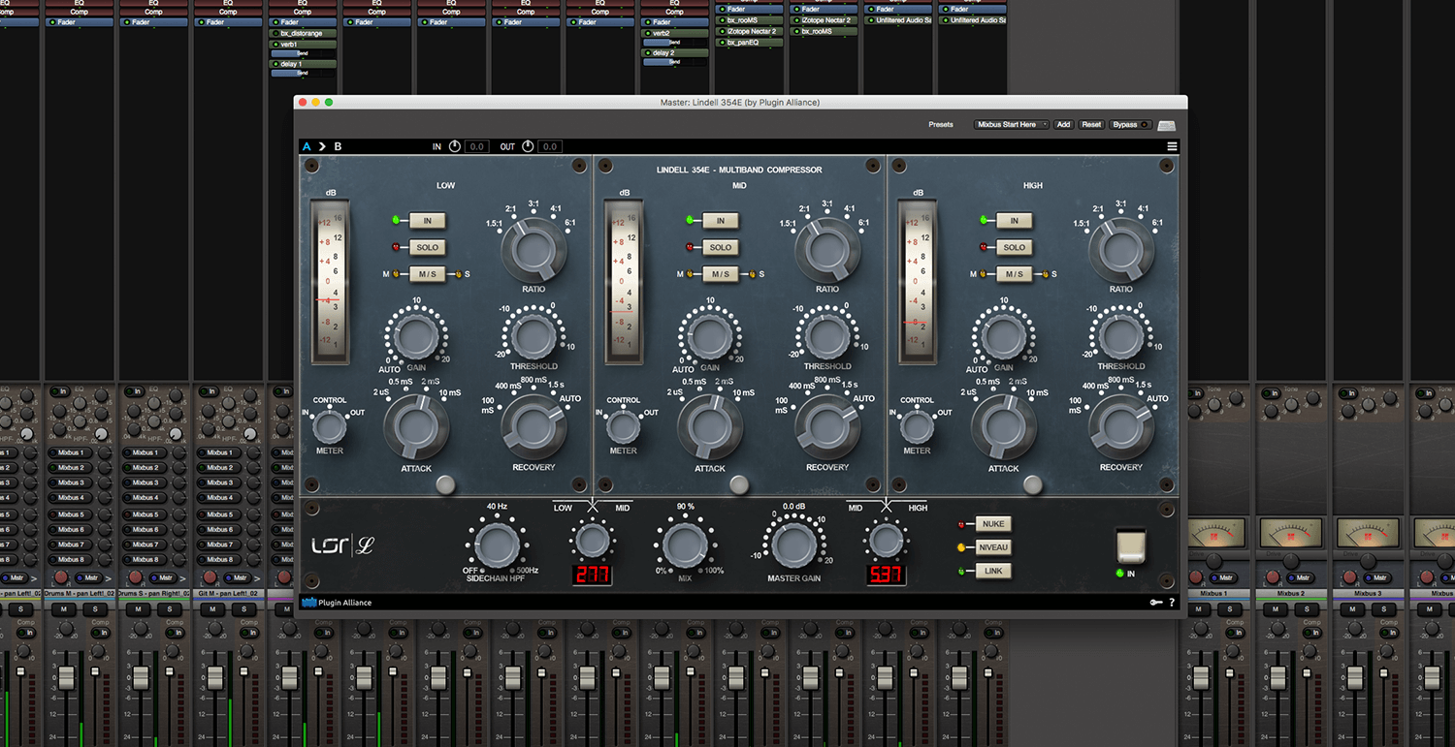Click the MID band RATIO knob
Screen dimensions: 1455x747
coord(827,250)
